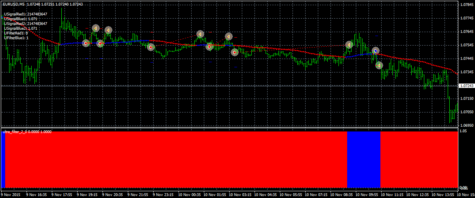Click the yellow arrow marker just below the blue-dot marker
475x198 pixels.
379,65
